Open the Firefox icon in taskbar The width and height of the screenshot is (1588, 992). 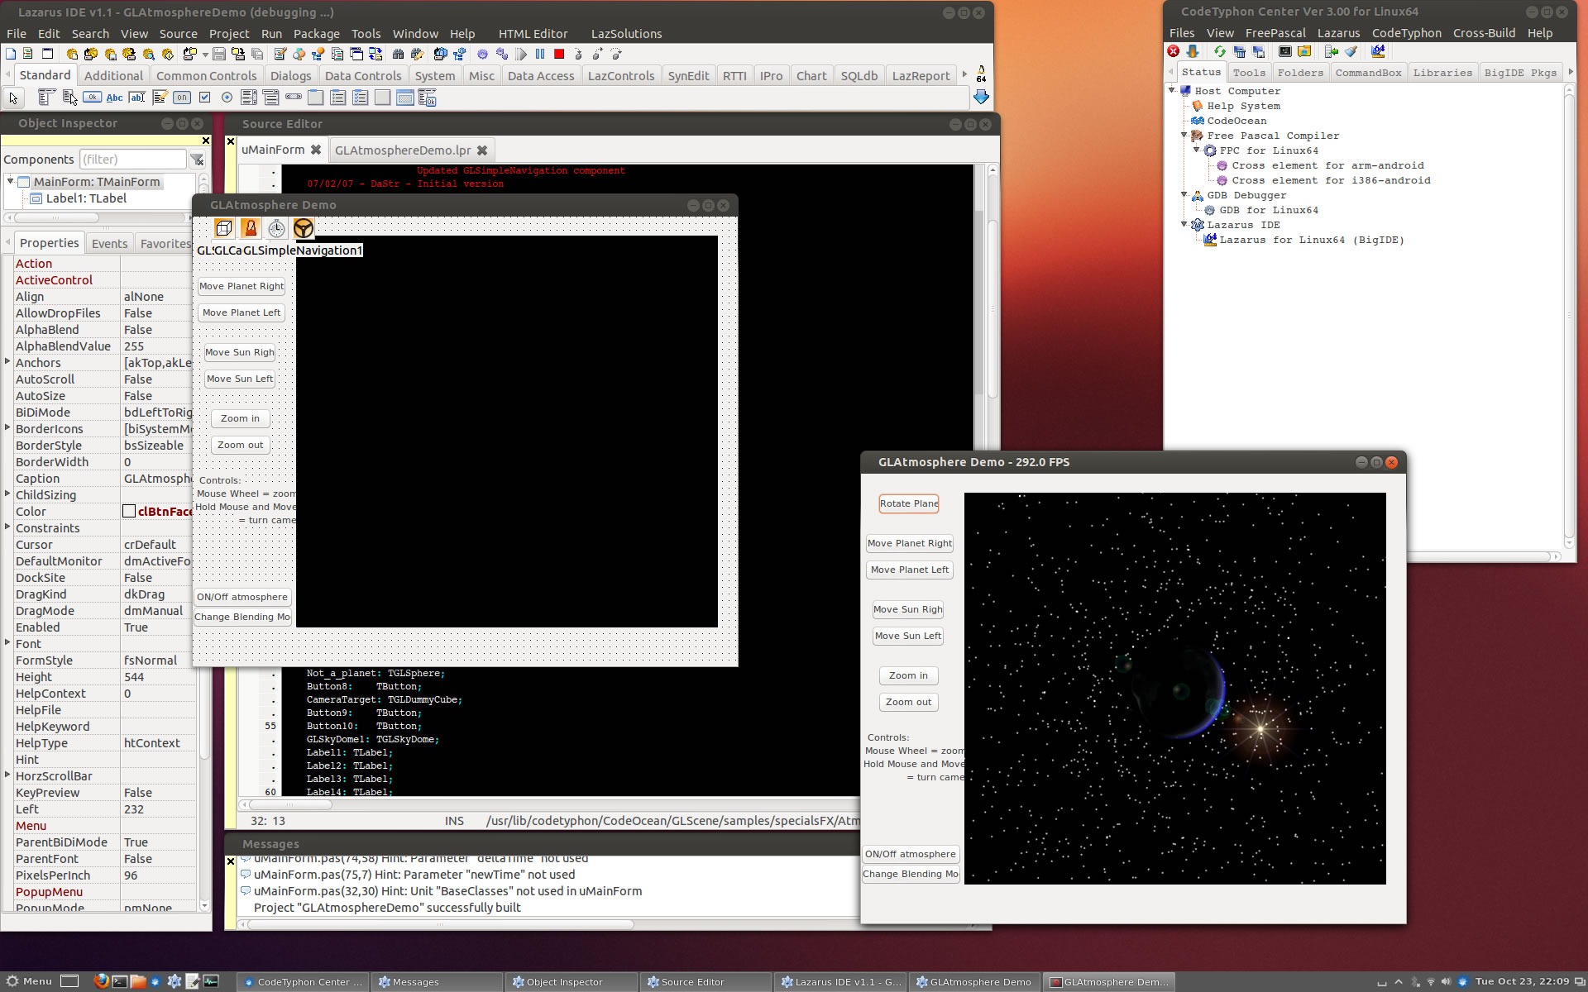point(101,981)
